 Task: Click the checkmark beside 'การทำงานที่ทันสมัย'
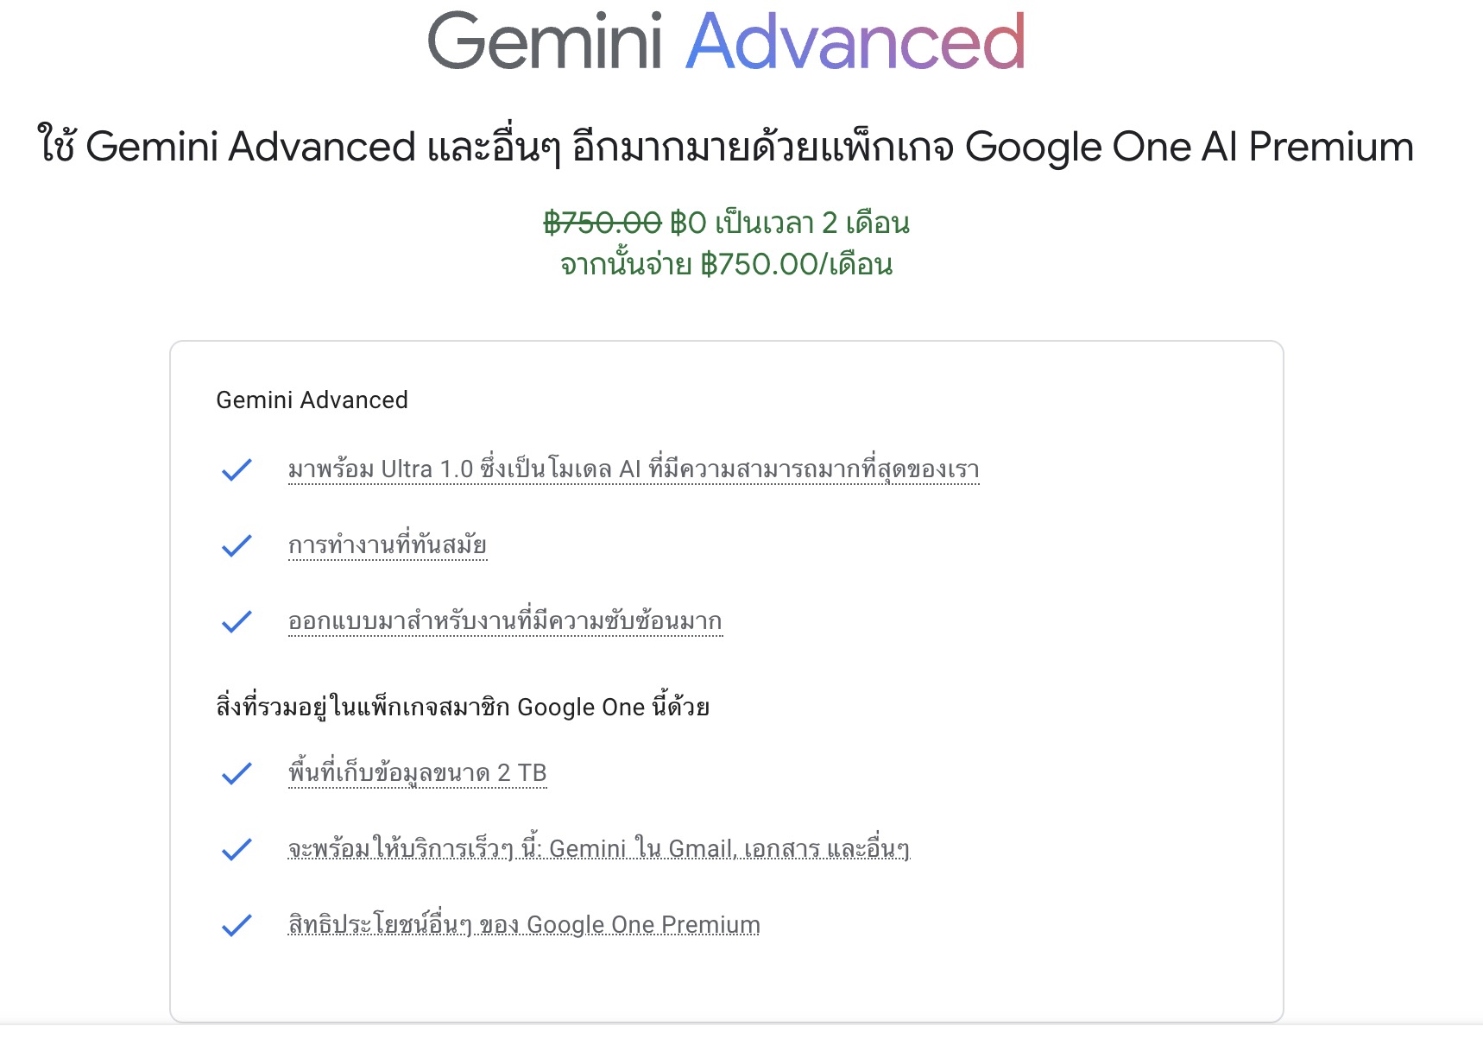click(237, 545)
